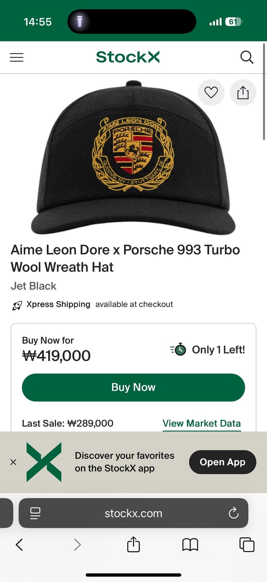
Task: Open View Market Data
Action: click(202, 423)
